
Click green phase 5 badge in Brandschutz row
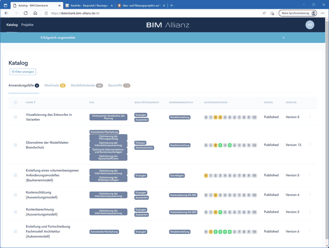pos(230,145)
